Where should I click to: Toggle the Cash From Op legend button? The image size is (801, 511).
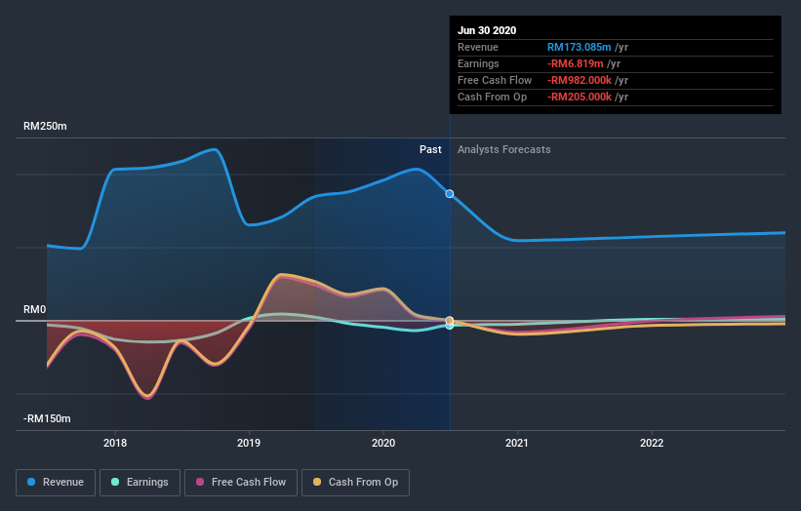(355, 483)
